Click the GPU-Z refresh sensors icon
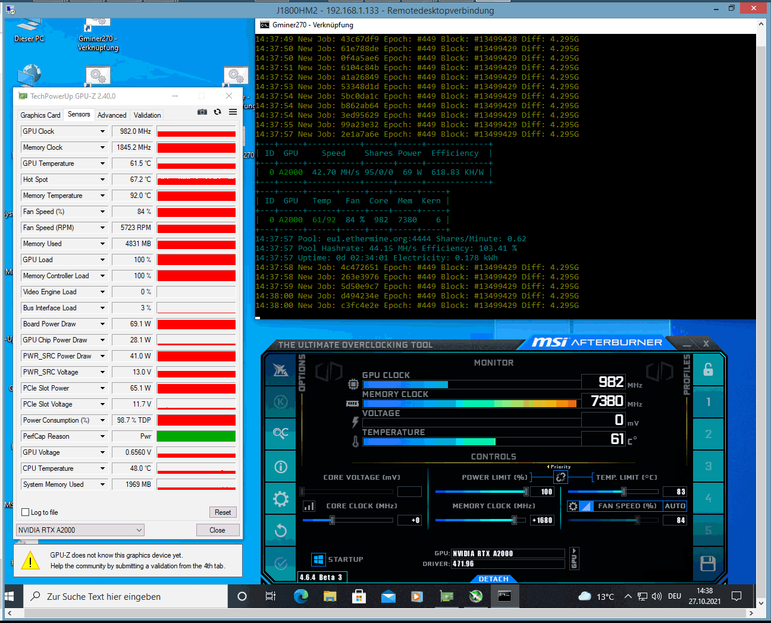771x623 pixels. (218, 112)
